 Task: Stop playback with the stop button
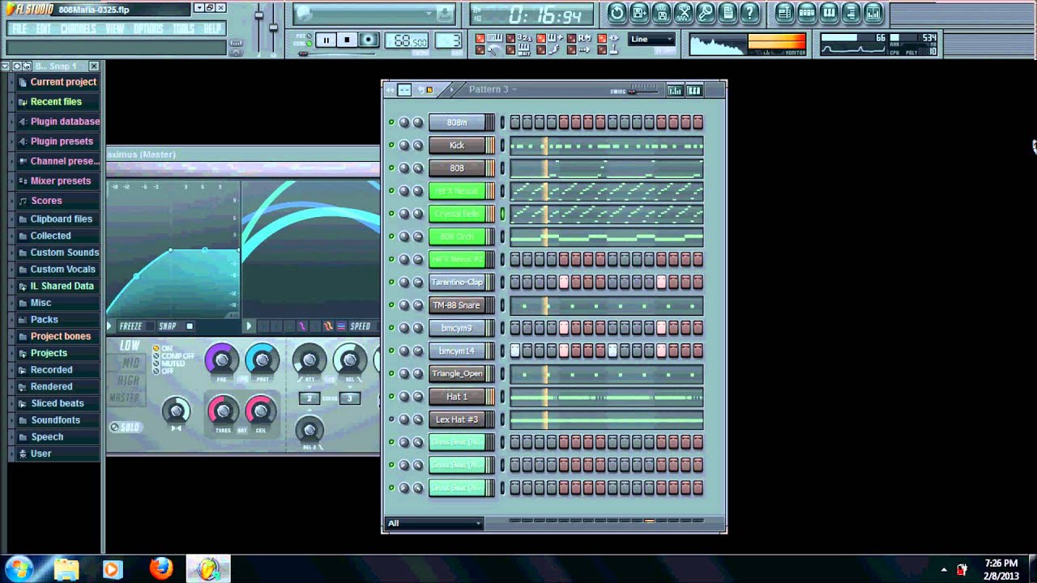tap(347, 40)
